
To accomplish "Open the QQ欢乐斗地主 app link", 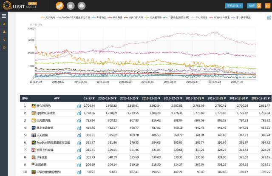I will click(x=46, y=113).
